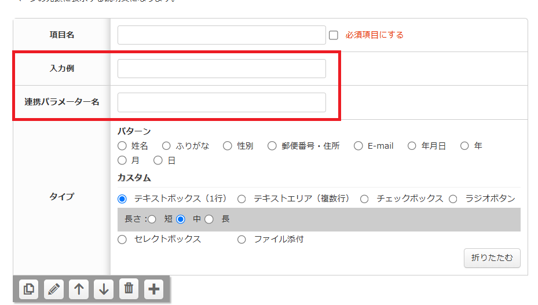
Task: Select the 郵便番号・住所 radio button
Action: coord(272,146)
